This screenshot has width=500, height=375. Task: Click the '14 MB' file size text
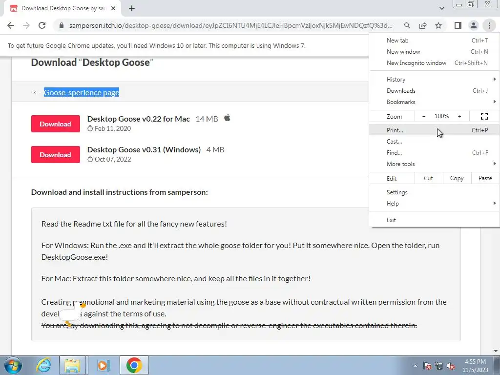pyautogui.click(x=207, y=119)
